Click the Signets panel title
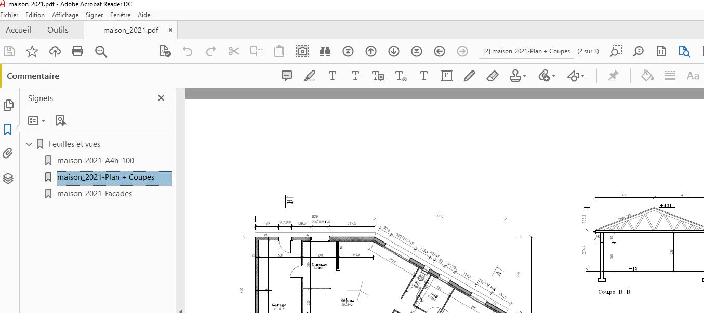 tap(41, 98)
